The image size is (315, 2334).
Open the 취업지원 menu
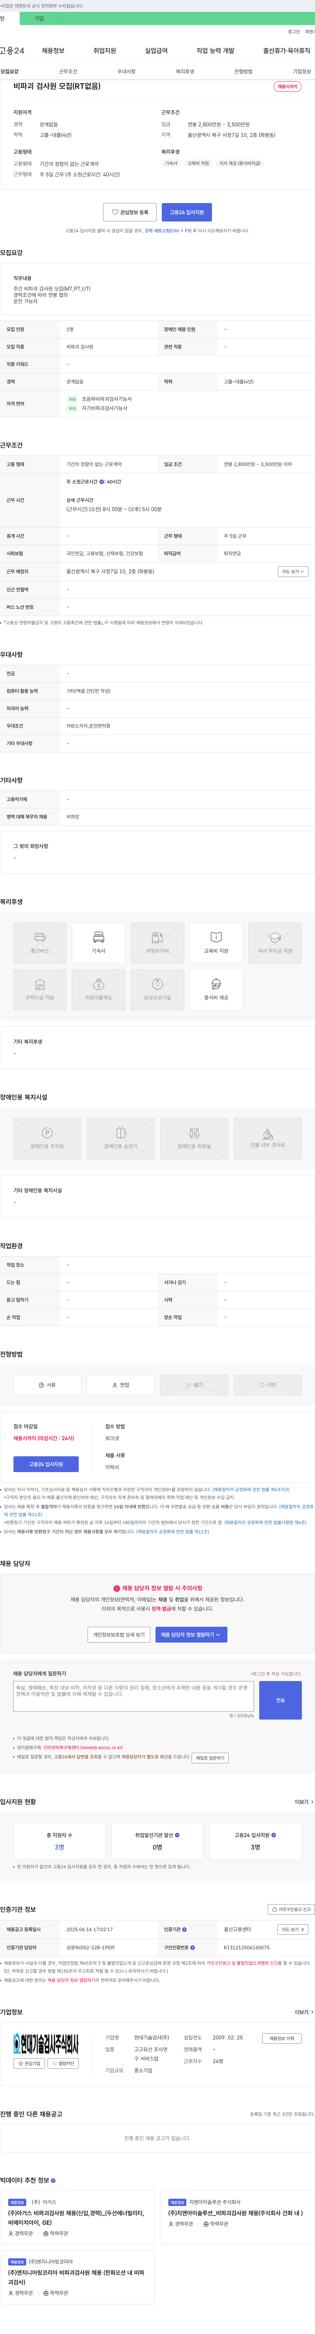click(105, 51)
